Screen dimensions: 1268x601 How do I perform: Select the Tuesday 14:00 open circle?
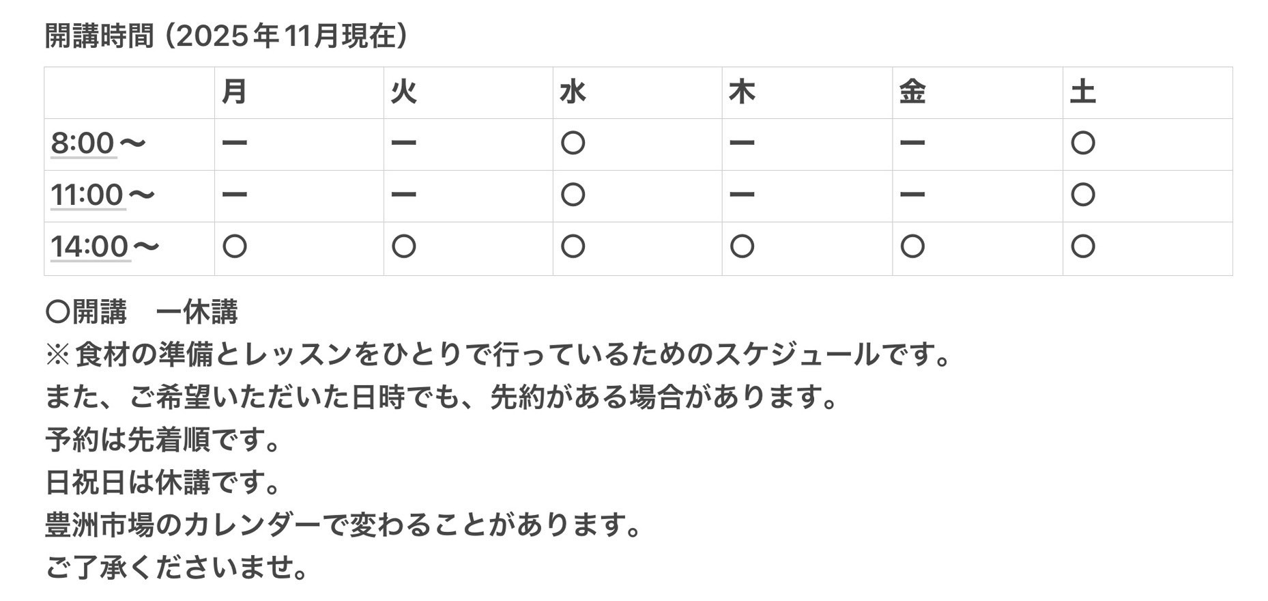(403, 247)
